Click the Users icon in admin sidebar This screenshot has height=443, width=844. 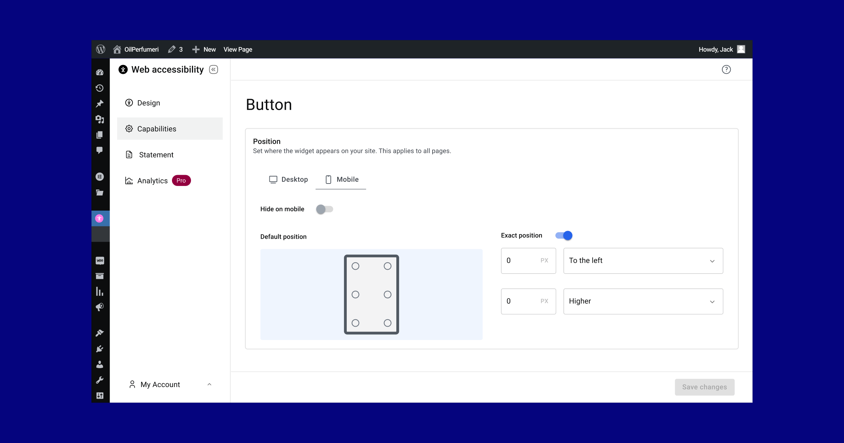click(x=100, y=365)
